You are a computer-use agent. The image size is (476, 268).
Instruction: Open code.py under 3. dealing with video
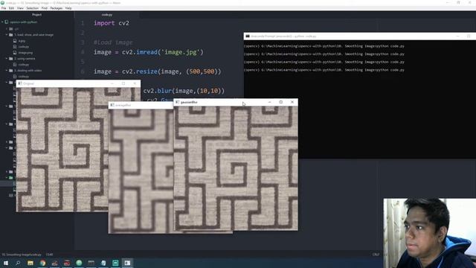tap(24, 76)
